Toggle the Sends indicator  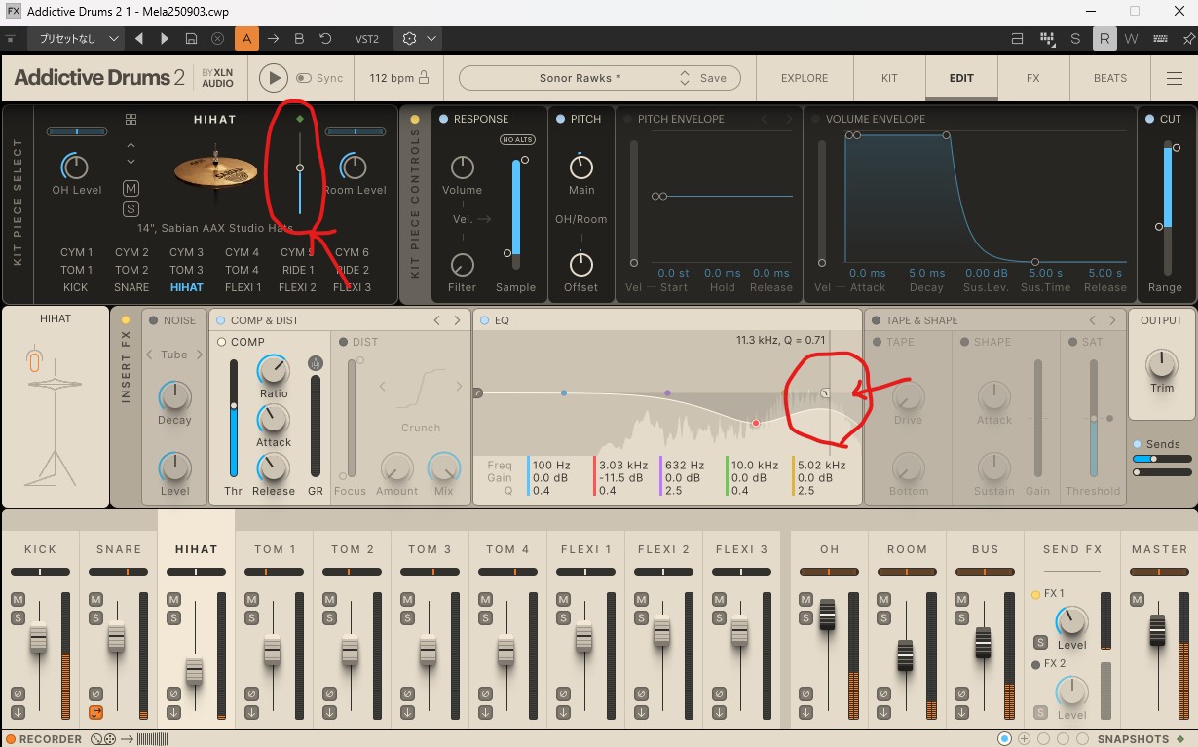coord(1138,444)
